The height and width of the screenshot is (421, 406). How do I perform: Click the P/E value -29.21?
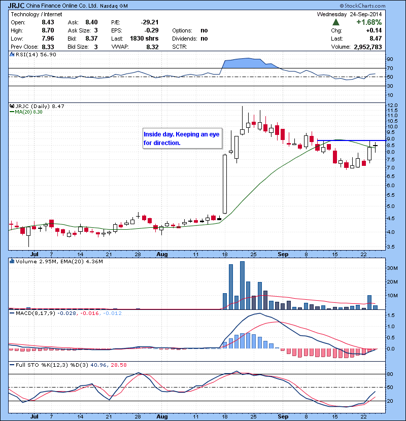(x=150, y=22)
